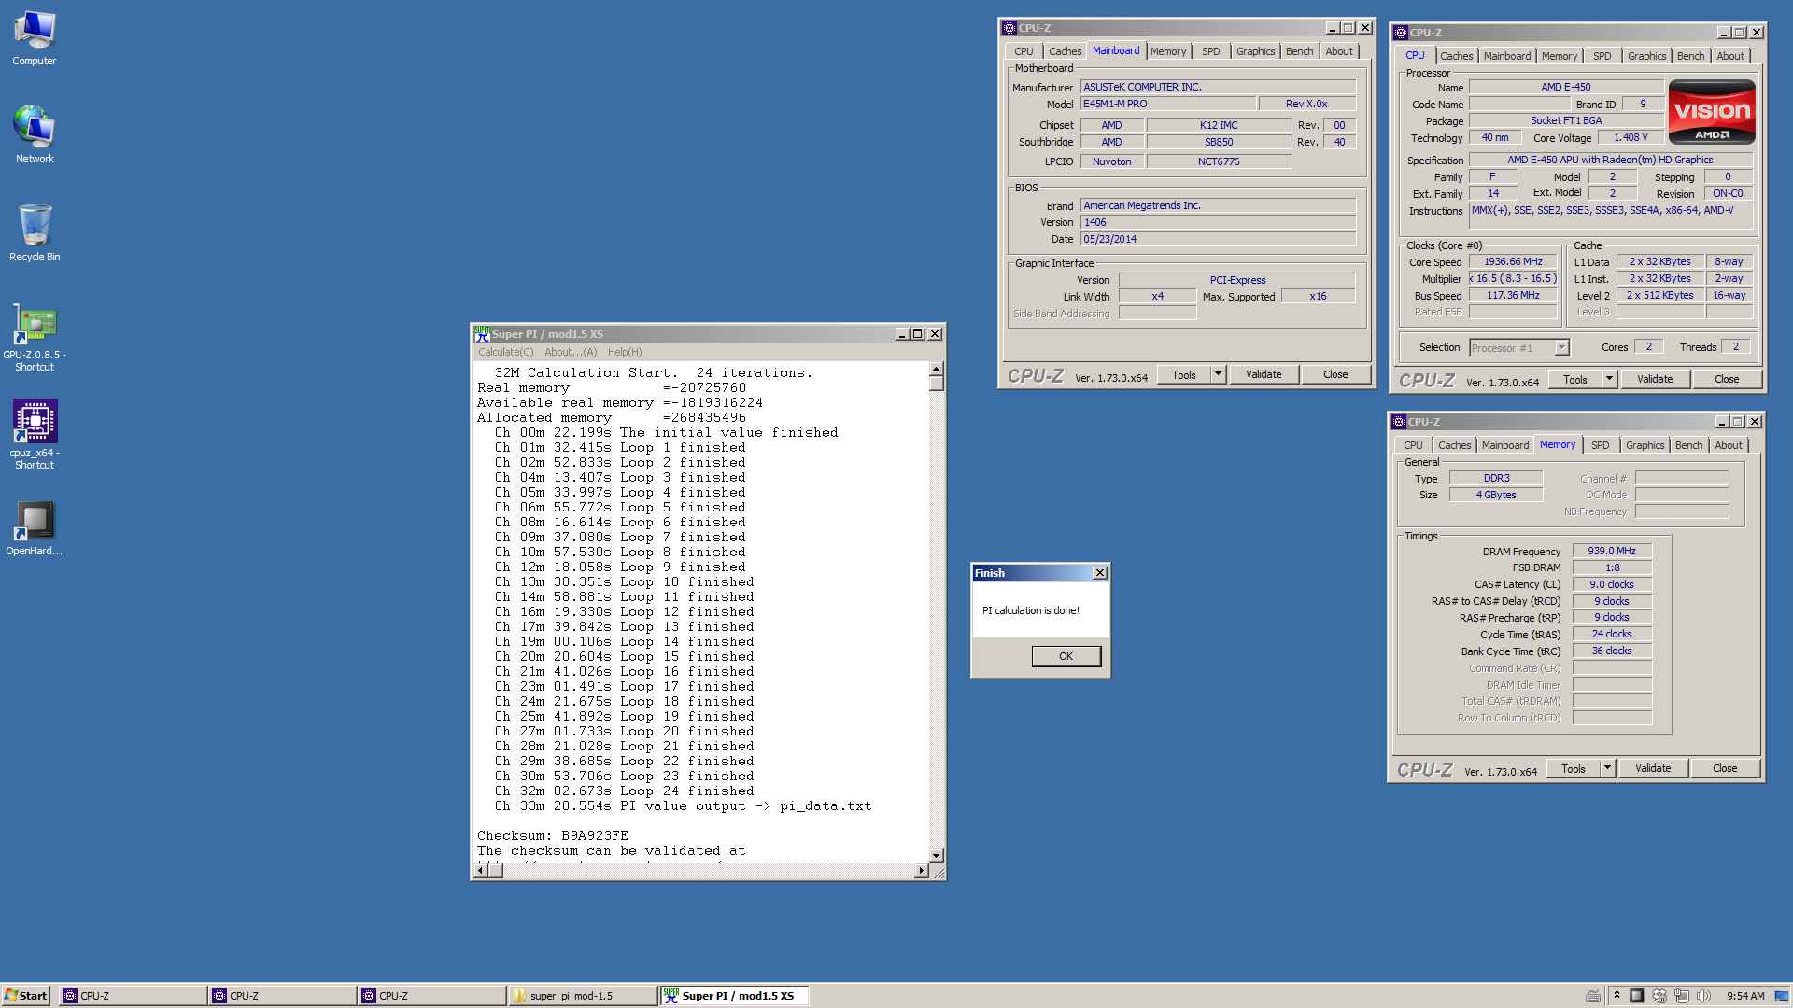Open the Computer desktop icon
The width and height of the screenshot is (1793, 1008).
[x=35, y=37]
